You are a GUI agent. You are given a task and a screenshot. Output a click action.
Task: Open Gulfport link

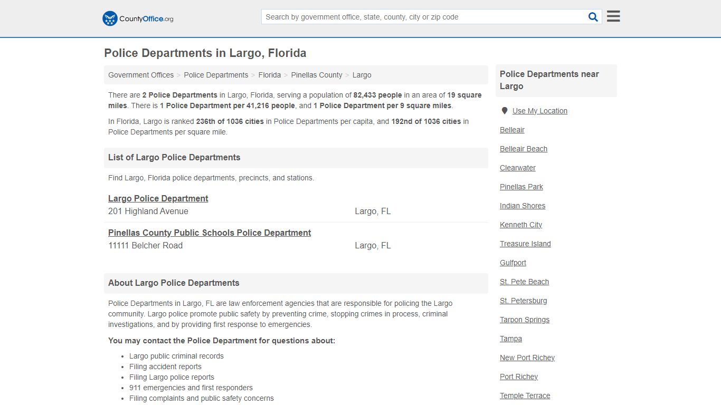[x=513, y=263]
